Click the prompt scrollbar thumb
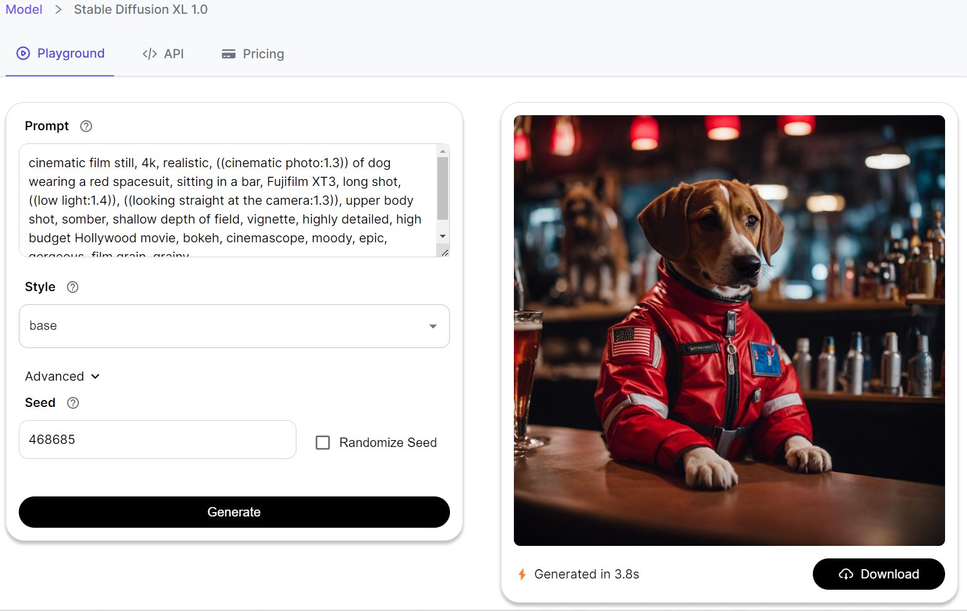 click(443, 188)
